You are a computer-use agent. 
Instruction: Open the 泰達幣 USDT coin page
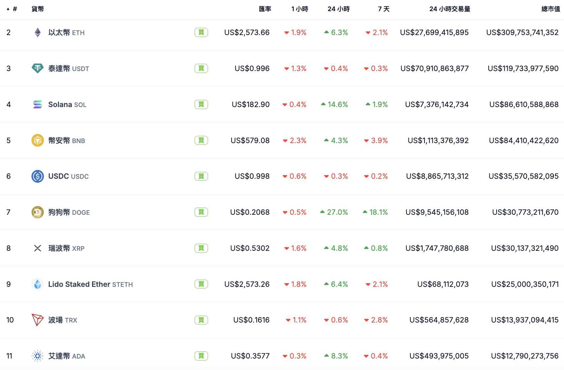[69, 68]
